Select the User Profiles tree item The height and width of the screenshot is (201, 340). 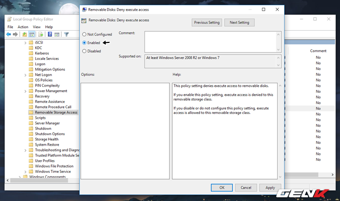[x=45, y=161]
